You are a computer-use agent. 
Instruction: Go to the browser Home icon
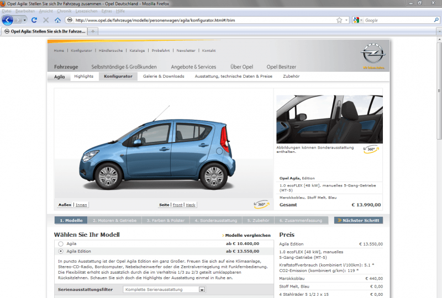click(x=57, y=20)
